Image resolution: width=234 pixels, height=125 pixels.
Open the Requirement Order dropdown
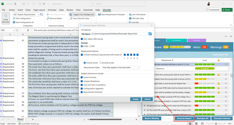[121, 68]
